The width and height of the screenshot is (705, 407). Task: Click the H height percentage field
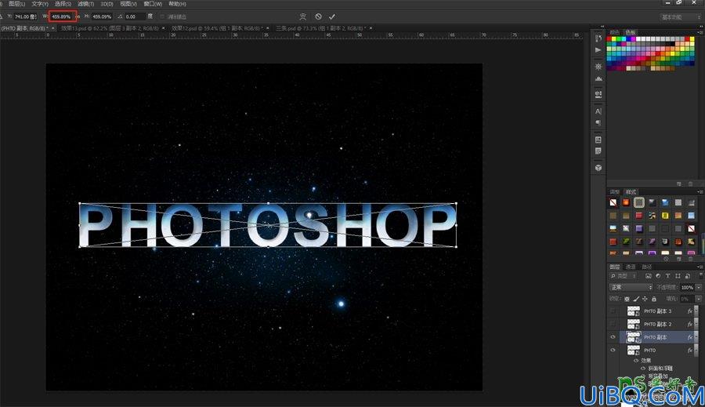click(x=102, y=16)
